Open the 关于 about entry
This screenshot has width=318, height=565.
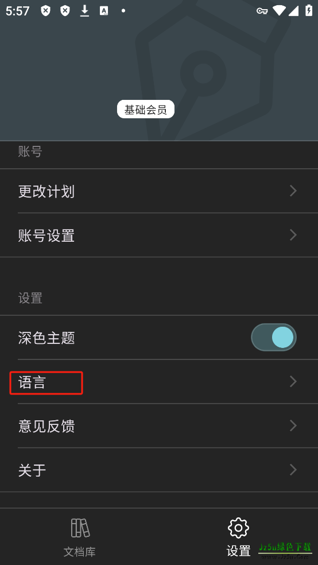coord(159,470)
